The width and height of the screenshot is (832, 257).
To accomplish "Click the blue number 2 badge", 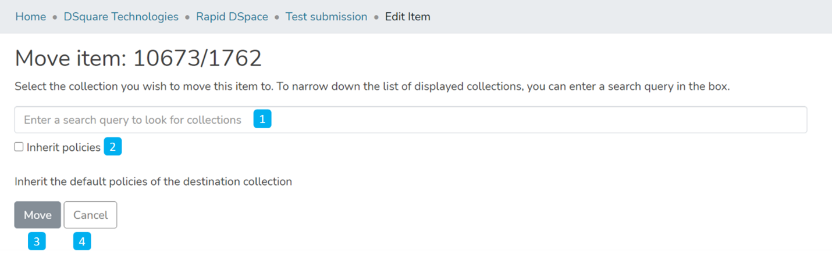I will [112, 147].
